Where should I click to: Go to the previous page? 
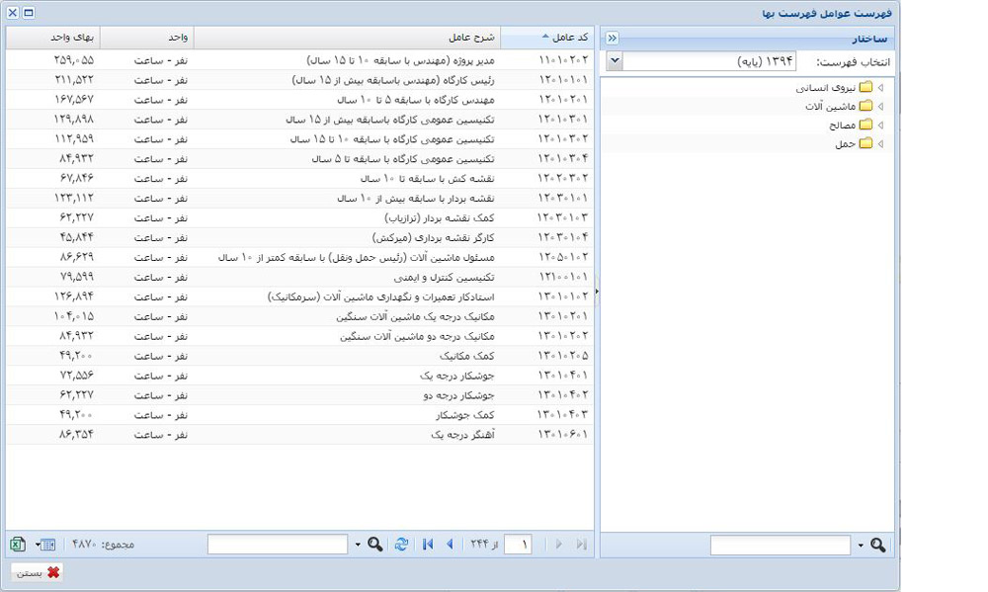point(451,545)
